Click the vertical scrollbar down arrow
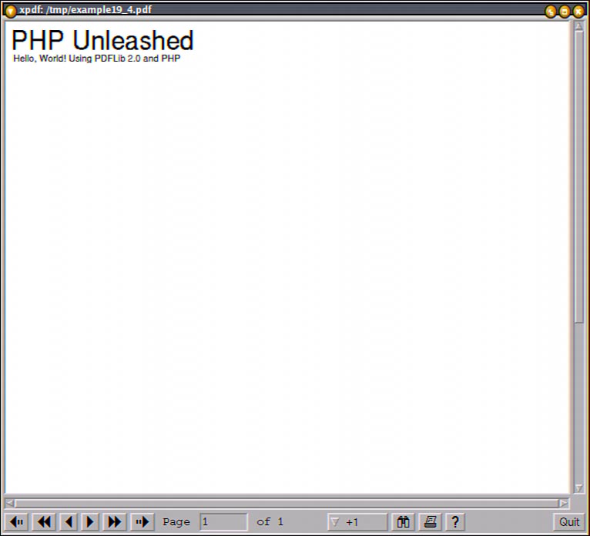 (x=578, y=487)
